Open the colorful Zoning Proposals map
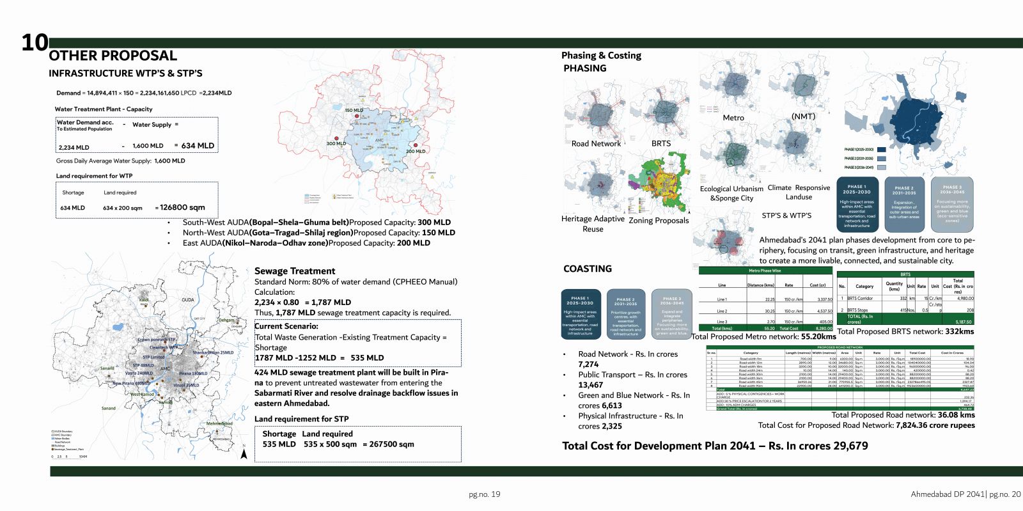 pos(659,183)
